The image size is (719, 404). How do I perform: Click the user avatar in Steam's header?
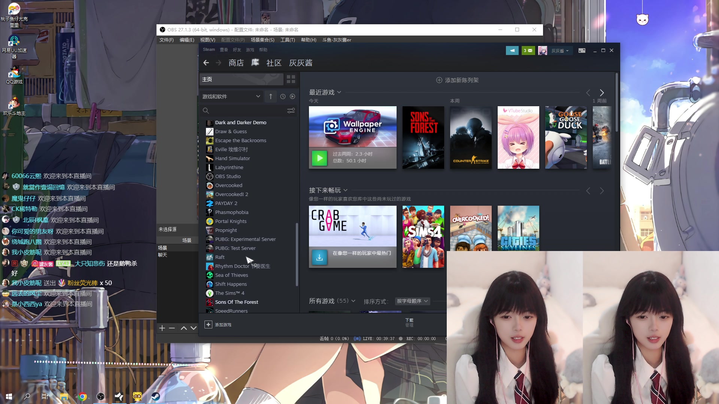coord(543,50)
